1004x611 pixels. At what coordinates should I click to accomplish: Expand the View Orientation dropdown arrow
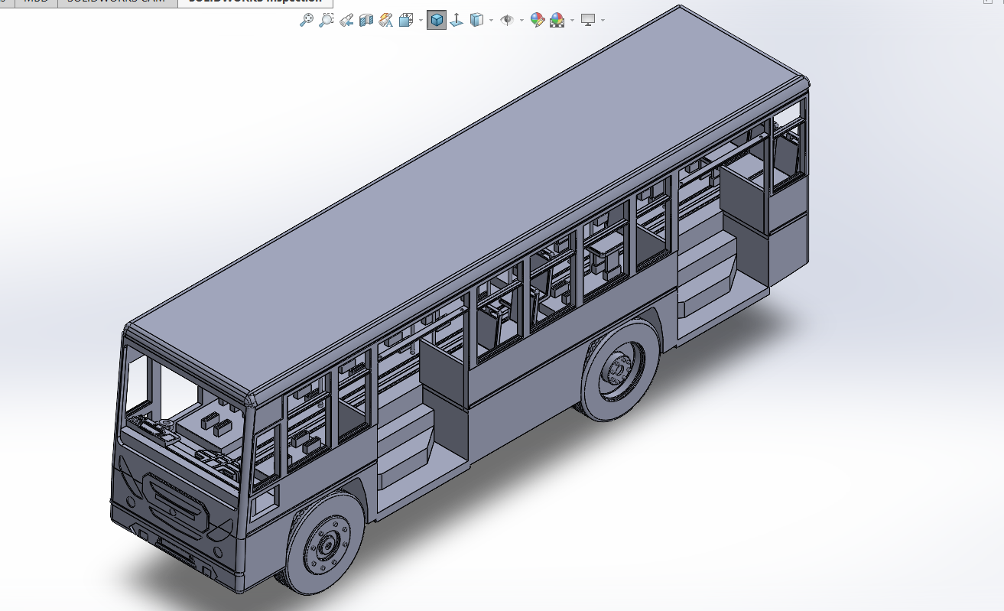click(421, 20)
